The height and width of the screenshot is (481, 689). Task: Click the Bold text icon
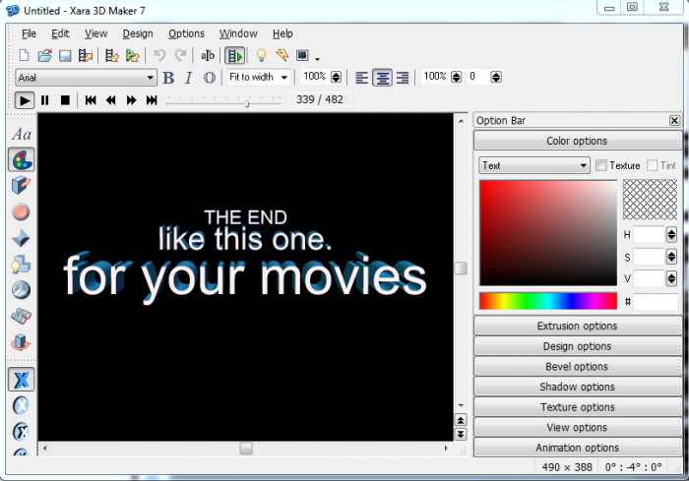pos(168,77)
